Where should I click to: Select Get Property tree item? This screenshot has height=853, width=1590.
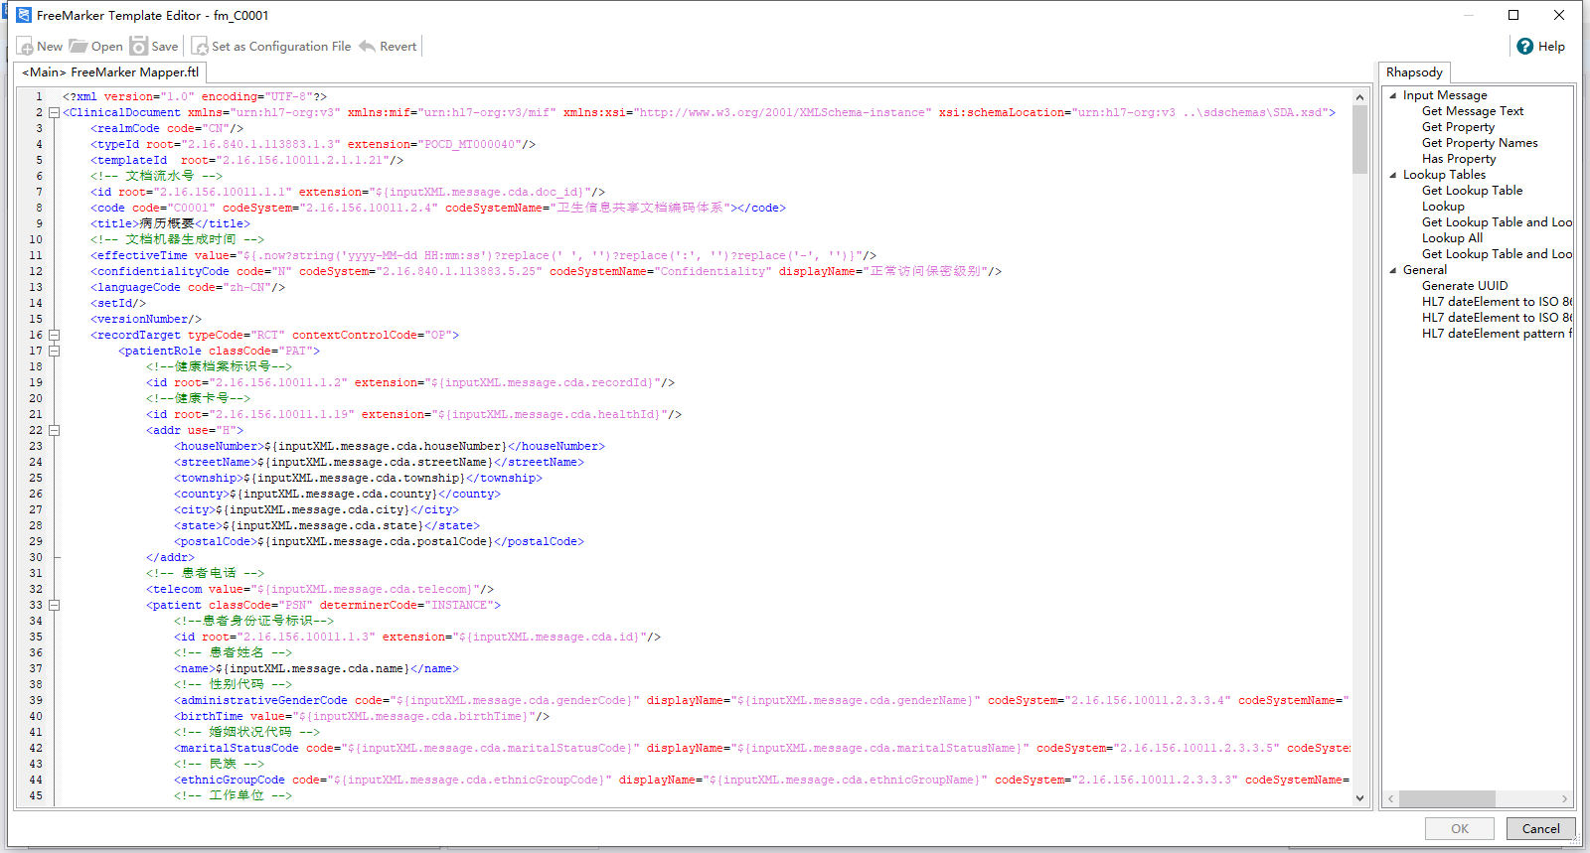tap(1458, 127)
